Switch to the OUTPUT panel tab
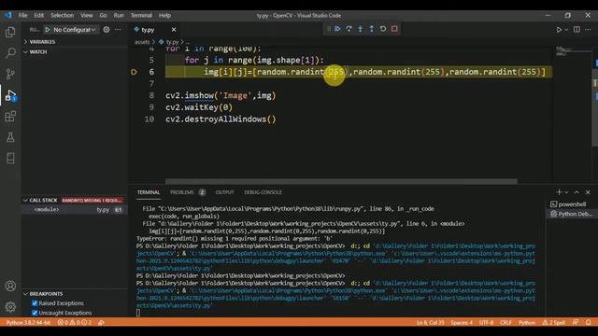This screenshot has height=336, width=598. pyautogui.click(x=224, y=192)
